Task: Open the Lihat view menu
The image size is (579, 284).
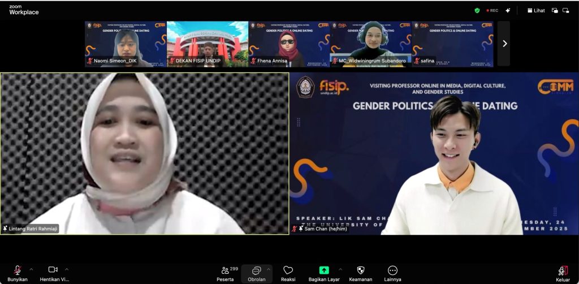Action: [x=536, y=10]
